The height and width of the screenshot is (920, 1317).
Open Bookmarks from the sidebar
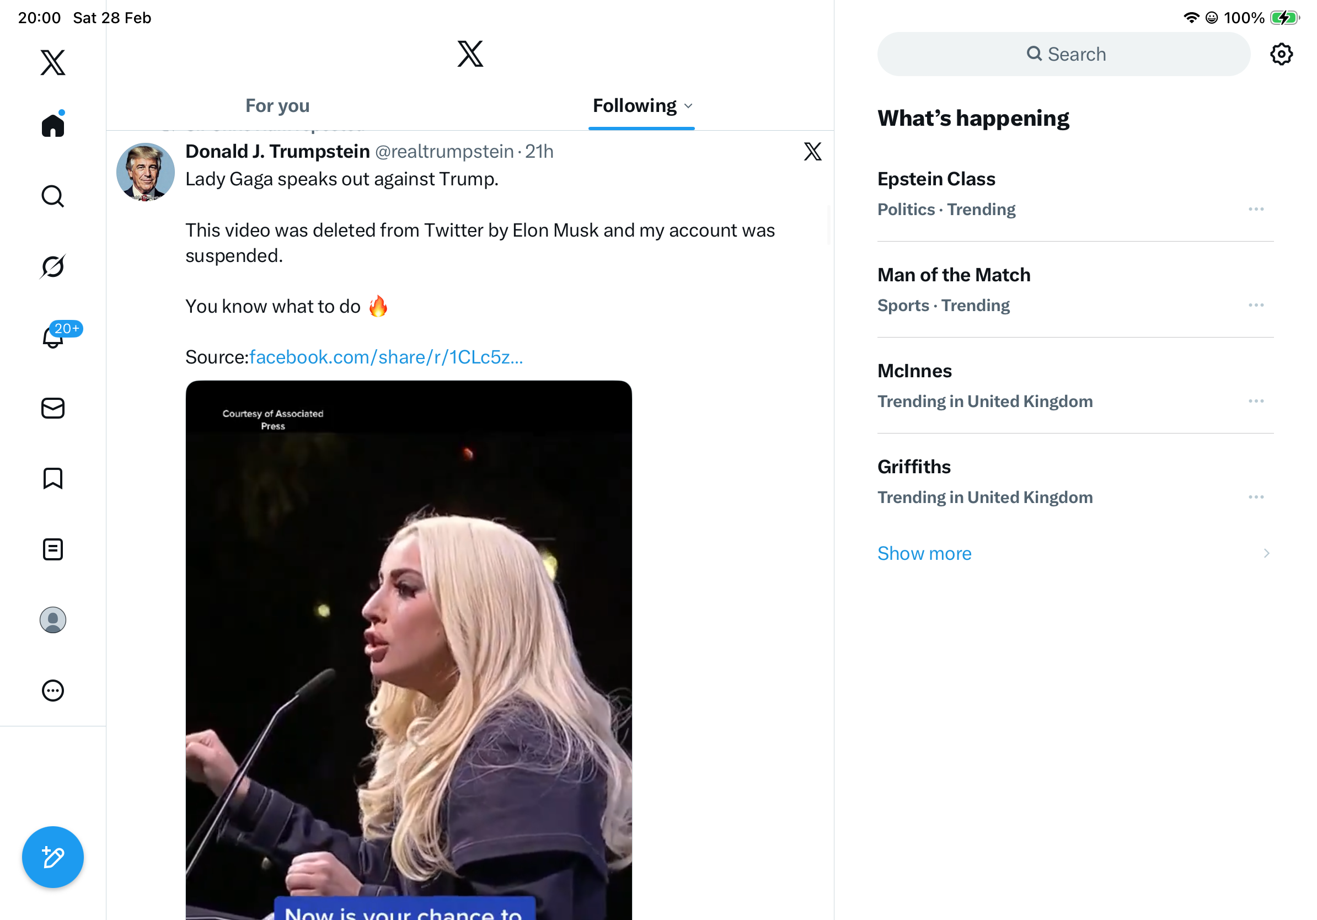tap(53, 478)
